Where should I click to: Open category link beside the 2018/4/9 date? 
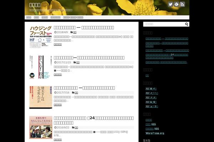coord(75,32)
